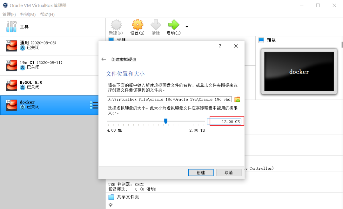Click the 19c GI VM OS icon
Viewport: 343px width, 209px height.
coord(11,66)
